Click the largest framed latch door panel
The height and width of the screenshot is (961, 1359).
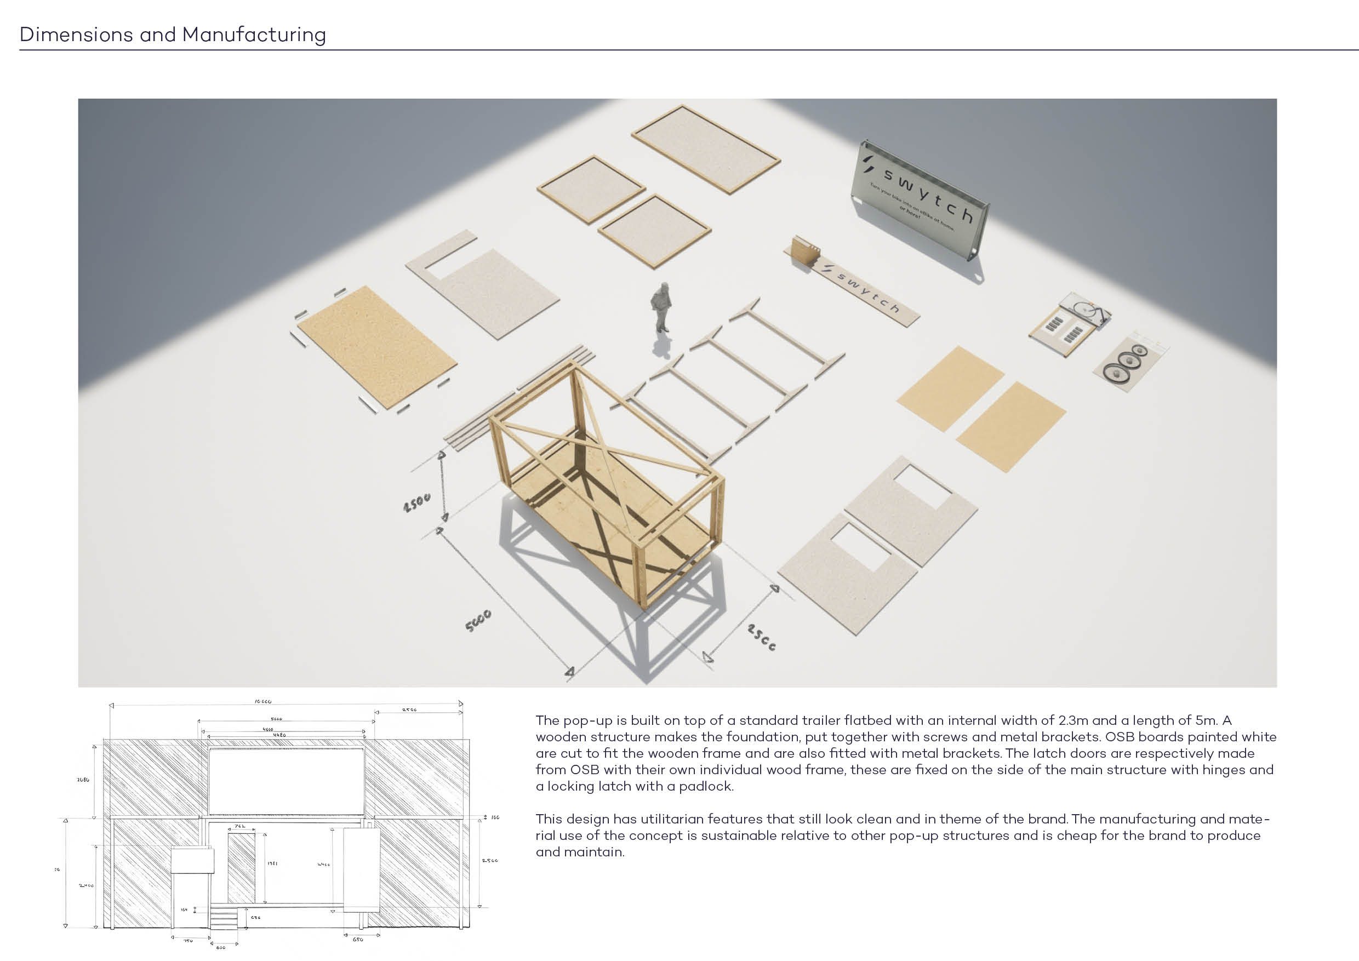click(x=706, y=148)
